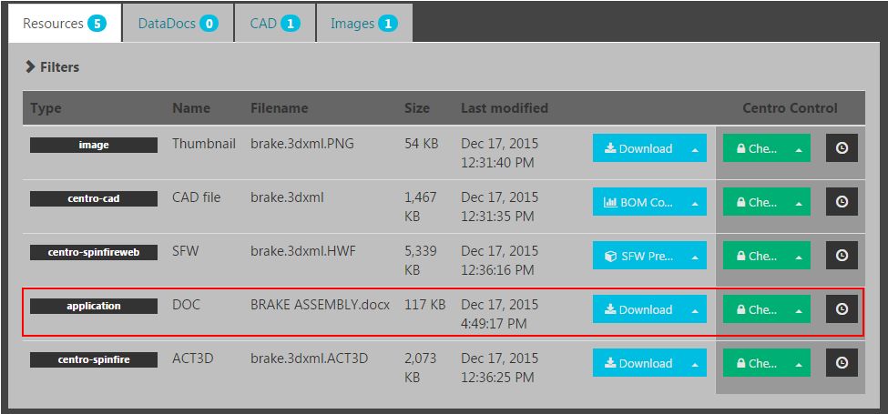The height and width of the screenshot is (414, 888).
Task: Click SFW Preview button for brake.3dxml.HWF
Action: [638, 256]
